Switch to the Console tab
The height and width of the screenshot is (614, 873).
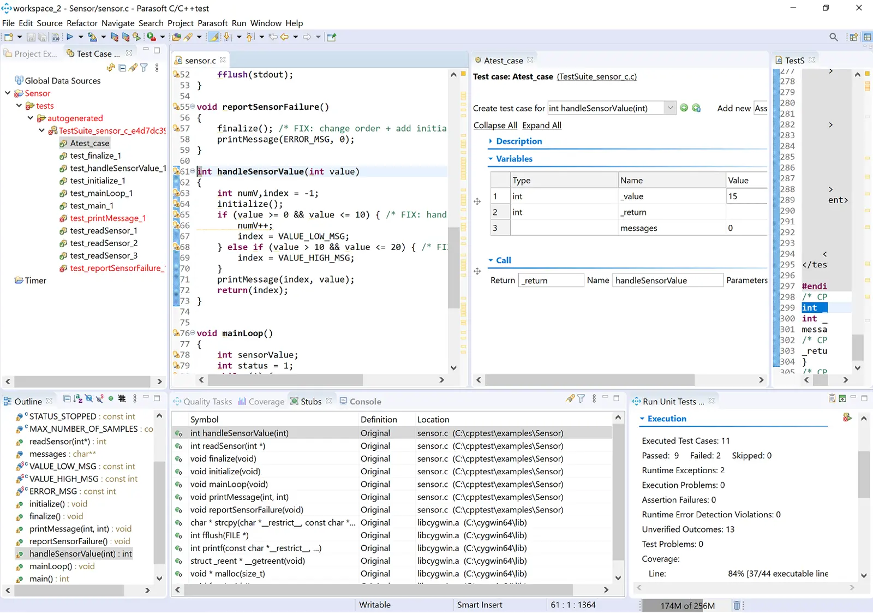coord(360,402)
